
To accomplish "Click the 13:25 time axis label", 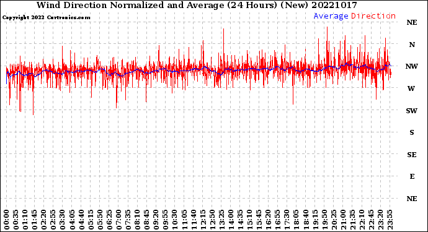I will pos(221,220).
